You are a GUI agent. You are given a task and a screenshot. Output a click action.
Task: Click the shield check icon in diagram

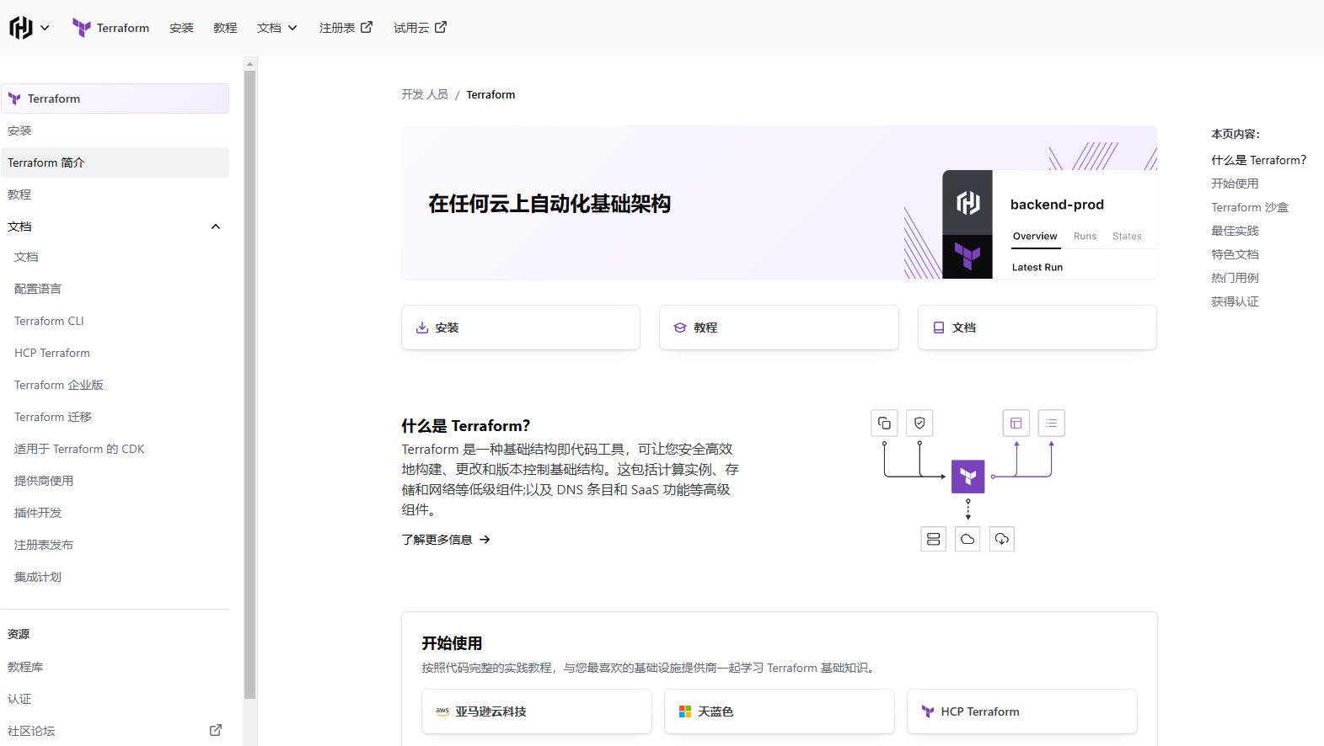919,423
